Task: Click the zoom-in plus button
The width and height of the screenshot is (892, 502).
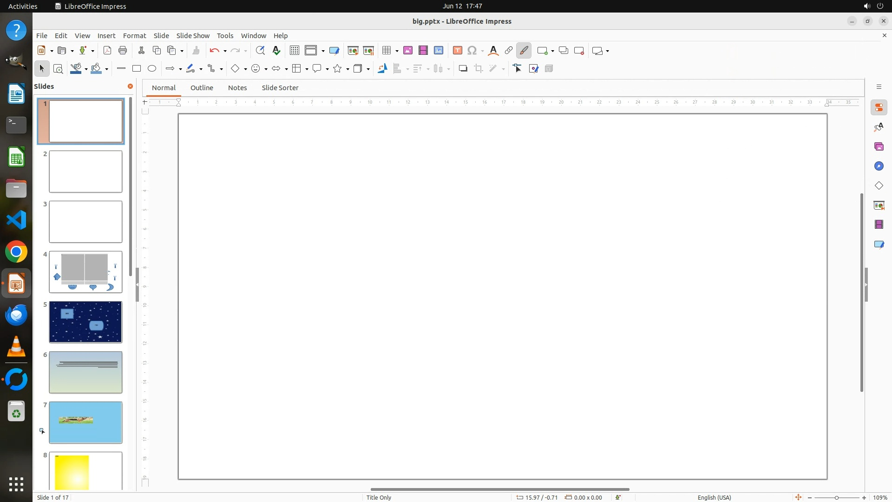Action: pyautogui.click(x=864, y=498)
